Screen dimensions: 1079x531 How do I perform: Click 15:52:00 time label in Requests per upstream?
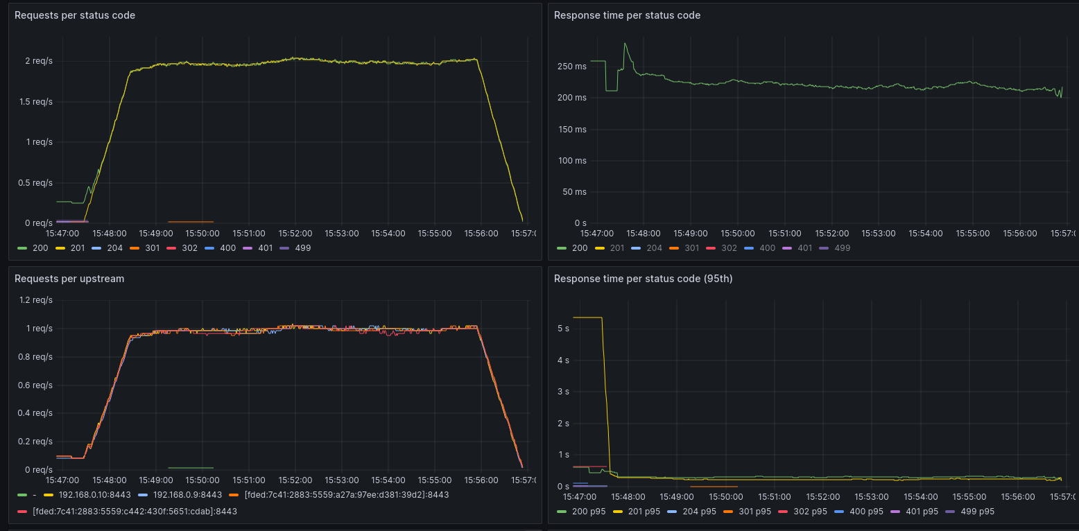[295, 480]
